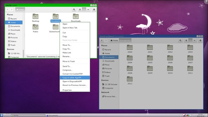
Task: Open the Desktop folder icon
Action: 36,18
